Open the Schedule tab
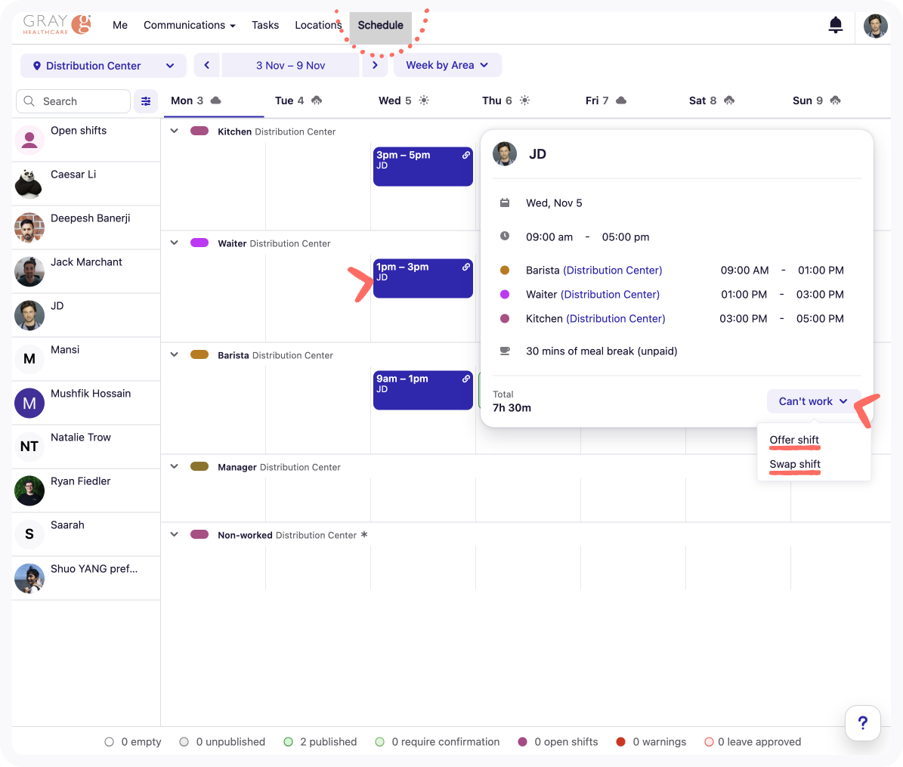This screenshot has width=903, height=767. (x=380, y=25)
